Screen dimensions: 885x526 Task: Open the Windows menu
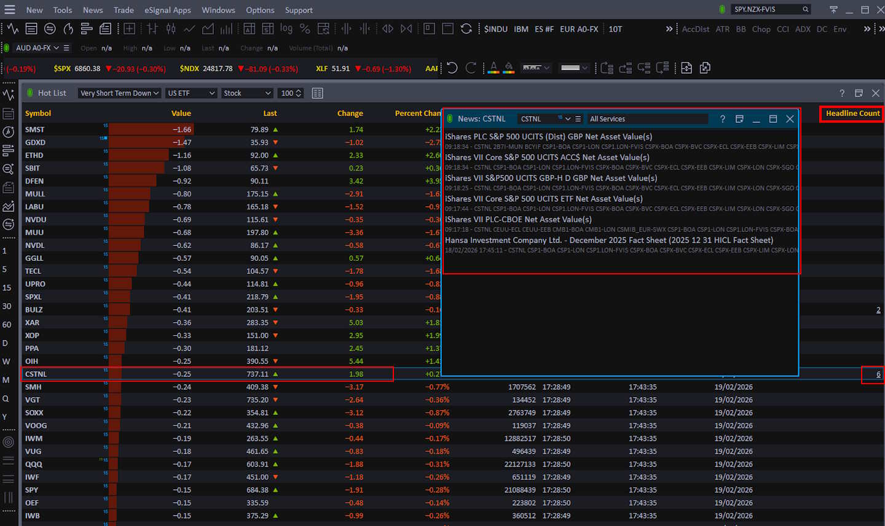click(x=218, y=10)
